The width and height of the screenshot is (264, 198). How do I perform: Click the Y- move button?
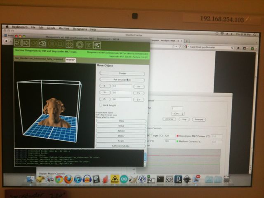pyautogui.click(x=105, y=92)
